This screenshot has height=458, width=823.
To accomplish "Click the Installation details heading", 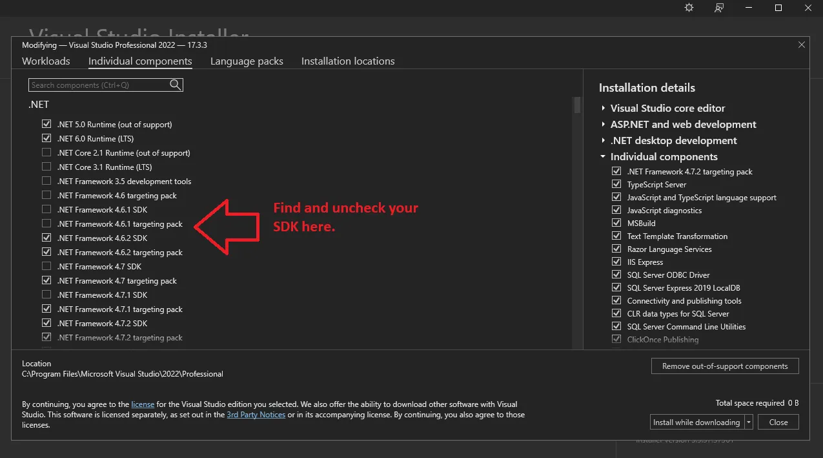I will [647, 88].
